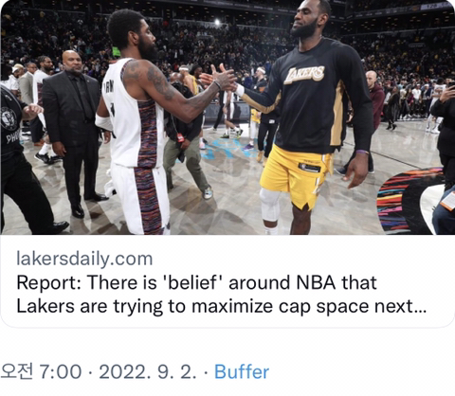The width and height of the screenshot is (455, 396).
Task: Click the lakersdaily.com domain text
Action: click(x=84, y=259)
